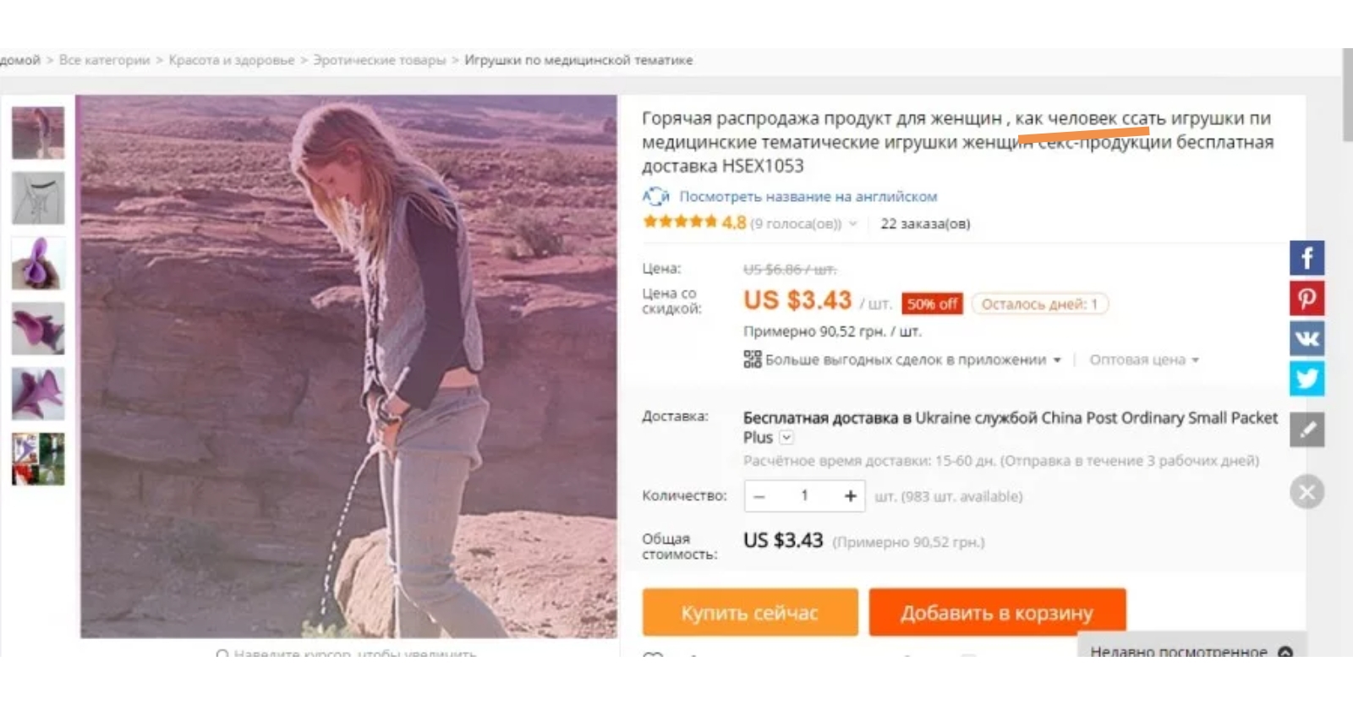
Task: Share via the VK icon
Action: tap(1306, 338)
